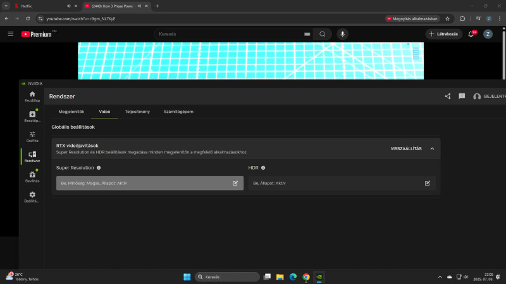Mute the Netflix tab audio icon

tap(69, 6)
